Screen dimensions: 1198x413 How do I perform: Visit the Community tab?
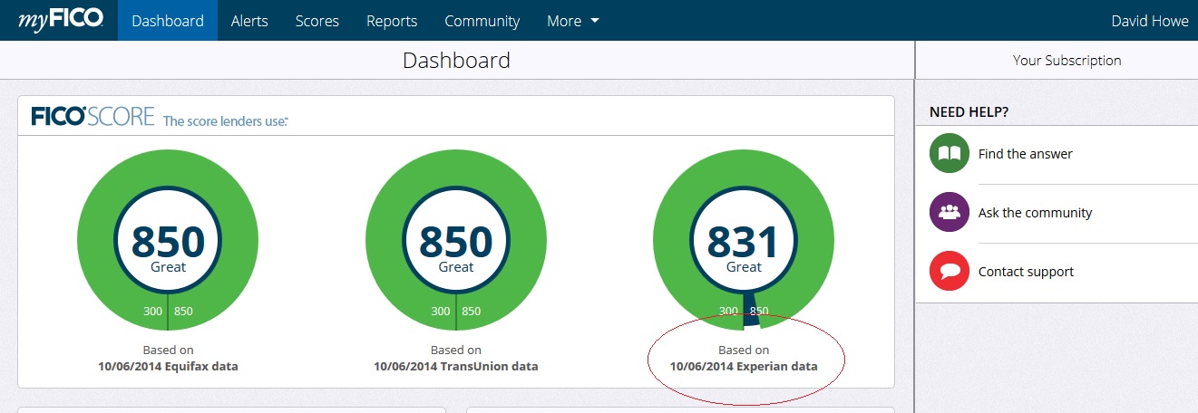482,20
